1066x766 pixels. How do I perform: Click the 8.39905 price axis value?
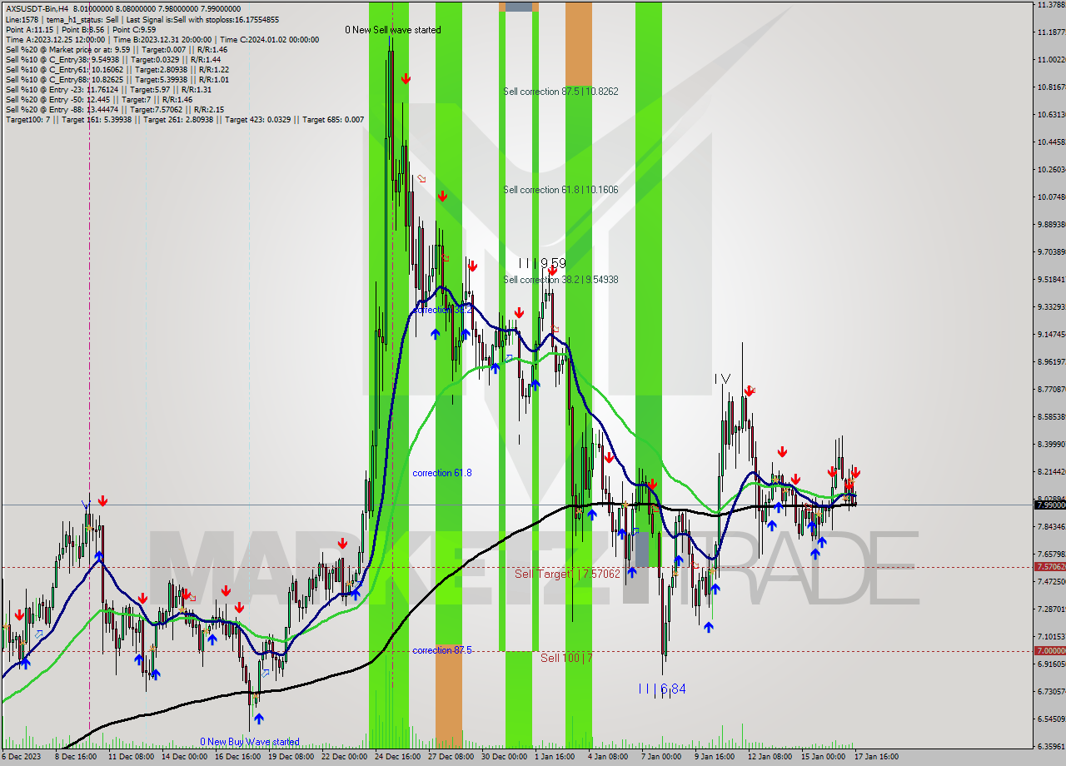tap(1051, 444)
